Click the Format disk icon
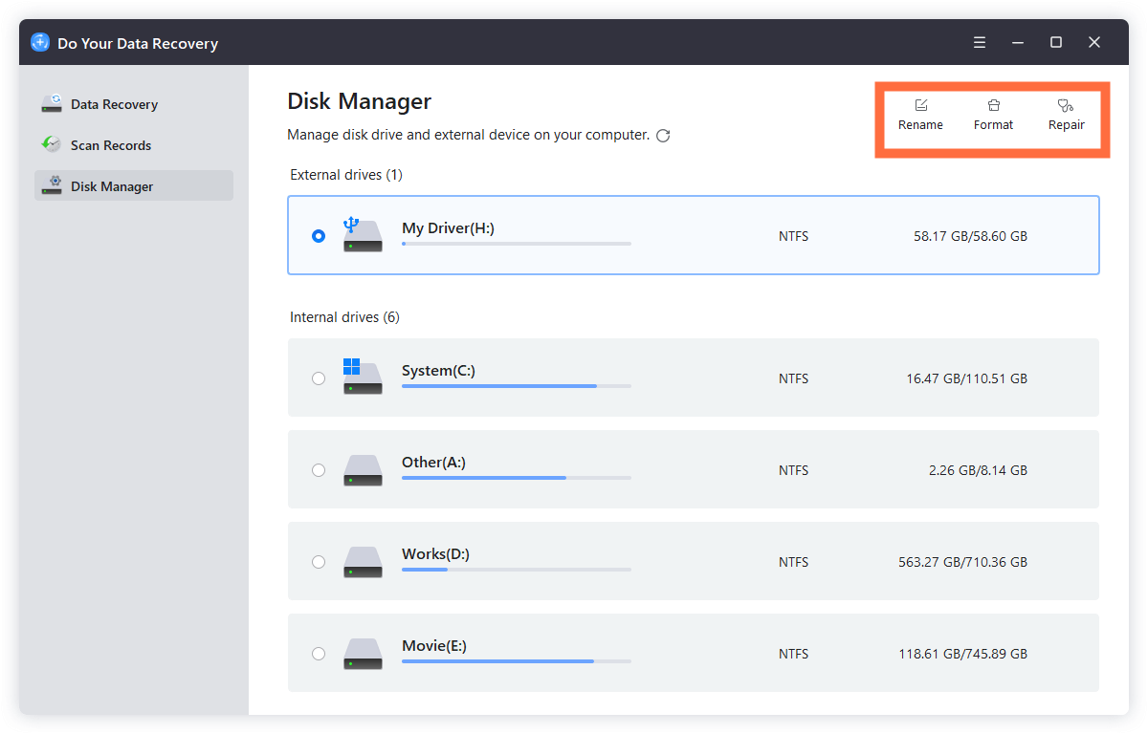 [993, 105]
